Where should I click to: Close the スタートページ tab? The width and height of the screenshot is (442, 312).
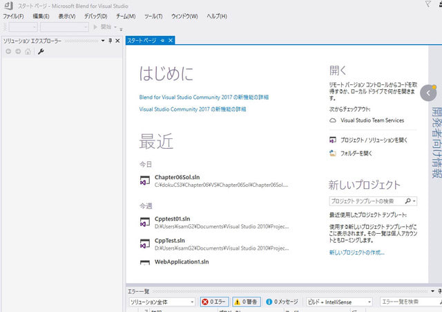coord(171,41)
